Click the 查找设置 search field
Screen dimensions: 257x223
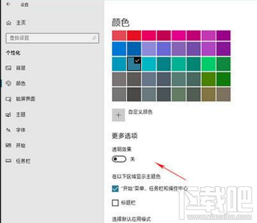coord(52,38)
